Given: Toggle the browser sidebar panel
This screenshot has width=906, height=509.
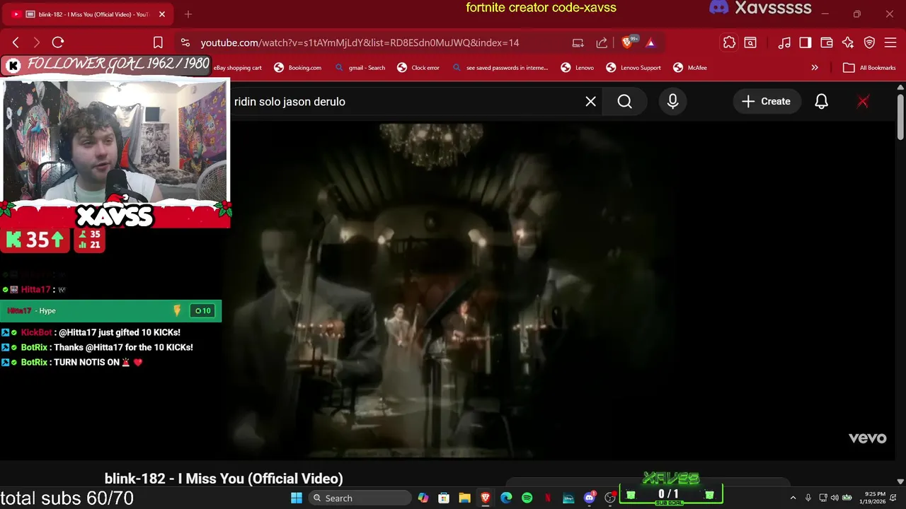Looking at the screenshot, I should click(x=805, y=42).
